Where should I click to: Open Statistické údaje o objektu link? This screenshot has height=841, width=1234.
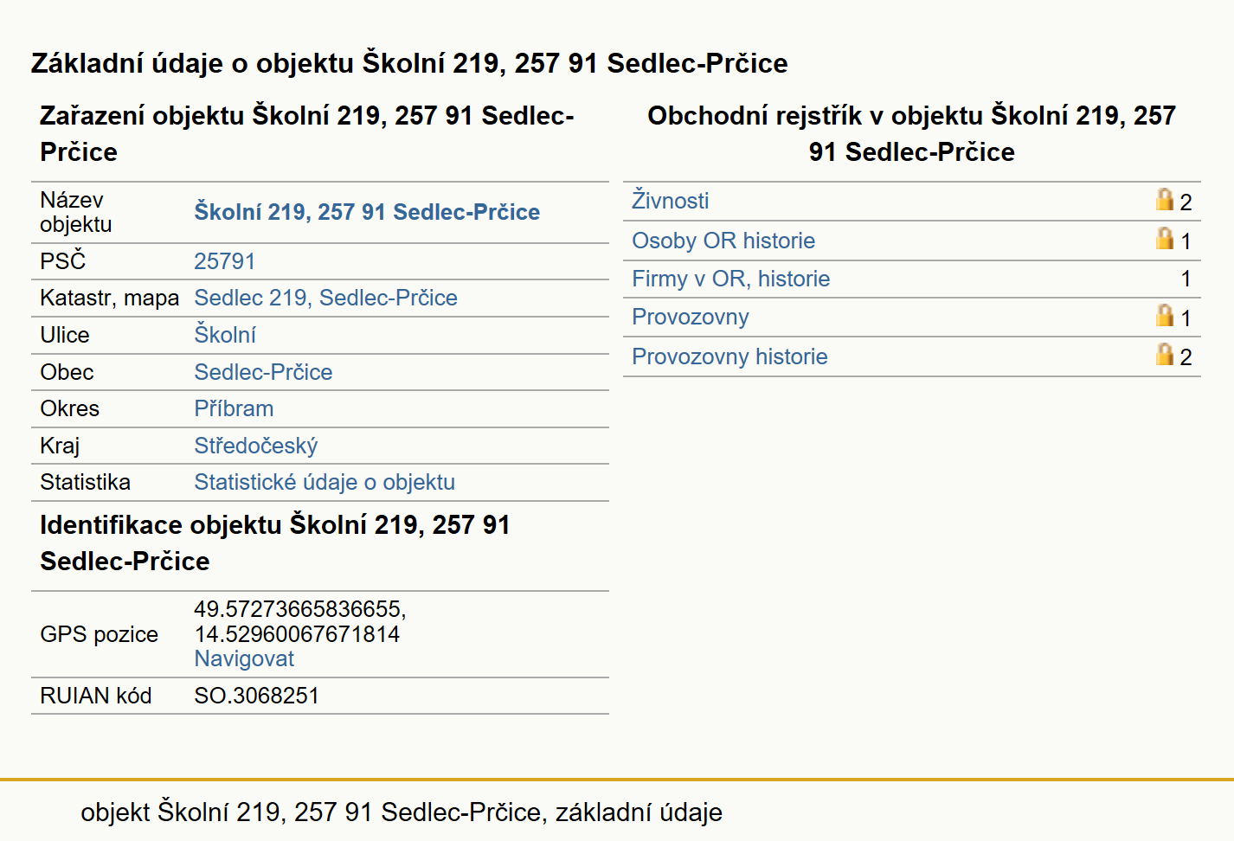[325, 482]
